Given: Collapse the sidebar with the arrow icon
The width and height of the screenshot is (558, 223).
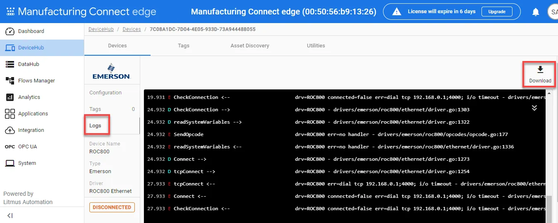Looking at the screenshot, I should (x=10, y=215).
